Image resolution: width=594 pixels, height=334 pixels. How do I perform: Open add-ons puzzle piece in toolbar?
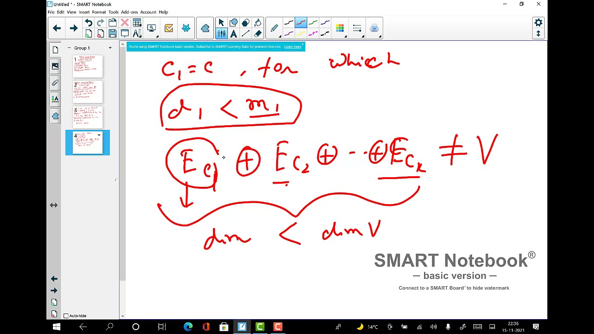tap(205, 28)
